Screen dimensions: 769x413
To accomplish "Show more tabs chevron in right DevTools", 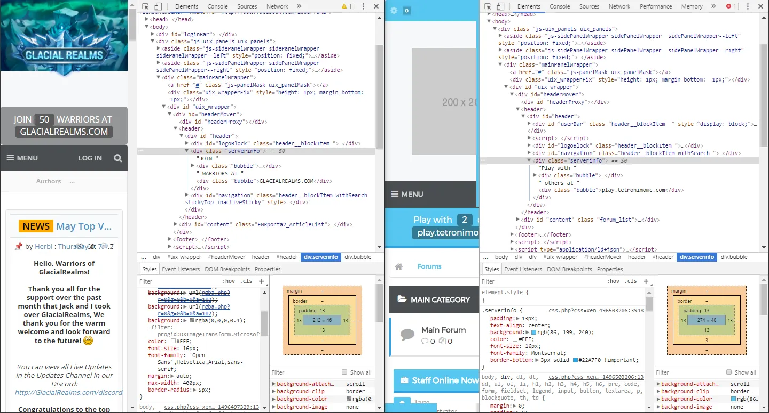I will click(714, 6).
